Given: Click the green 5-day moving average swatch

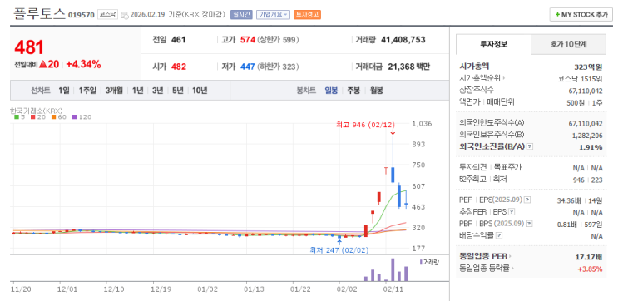Looking at the screenshot, I should [16, 117].
